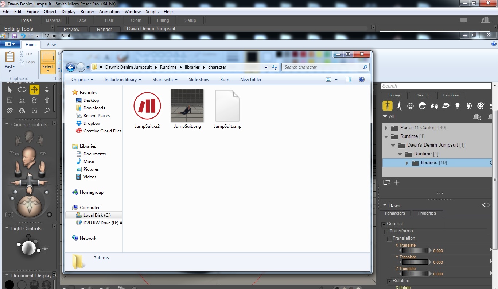
Task: Open the Lights library category bulb icon
Action: [458, 106]
